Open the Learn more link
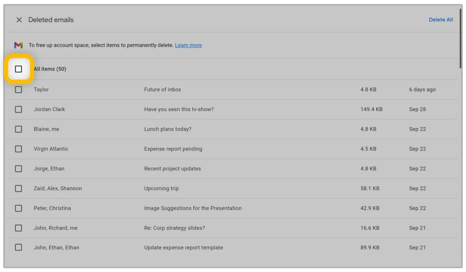The height and width of the screenshot is (272, 466). (188, 45)
